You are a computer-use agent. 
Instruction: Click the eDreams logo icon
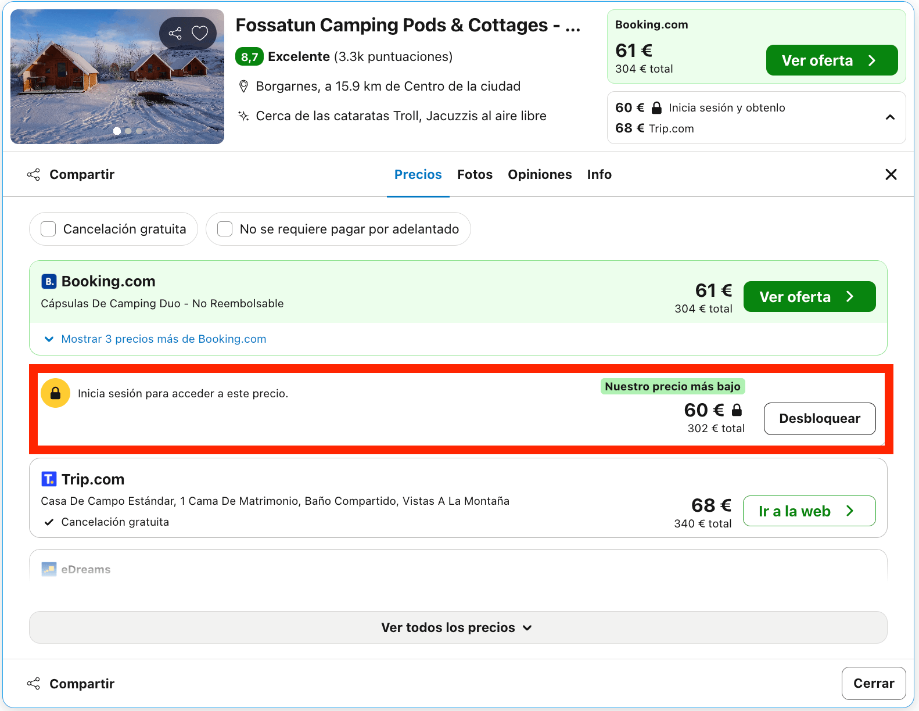49,569
